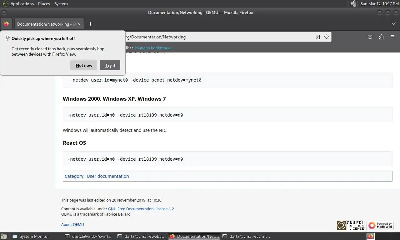The height and width of the screenshot is (240, 400).
Task: Close the Documentation/Networking tab
Action: point(79,24)
